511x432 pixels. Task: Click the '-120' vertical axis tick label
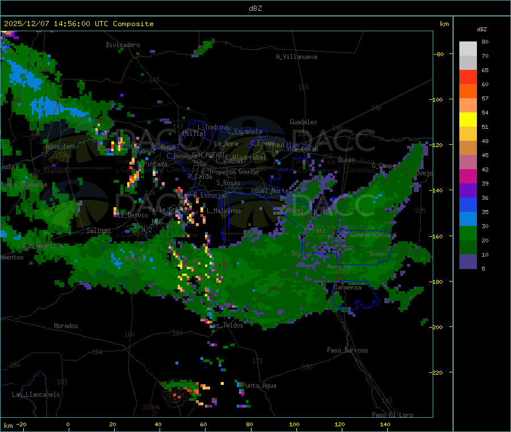(x=437, y=145)
